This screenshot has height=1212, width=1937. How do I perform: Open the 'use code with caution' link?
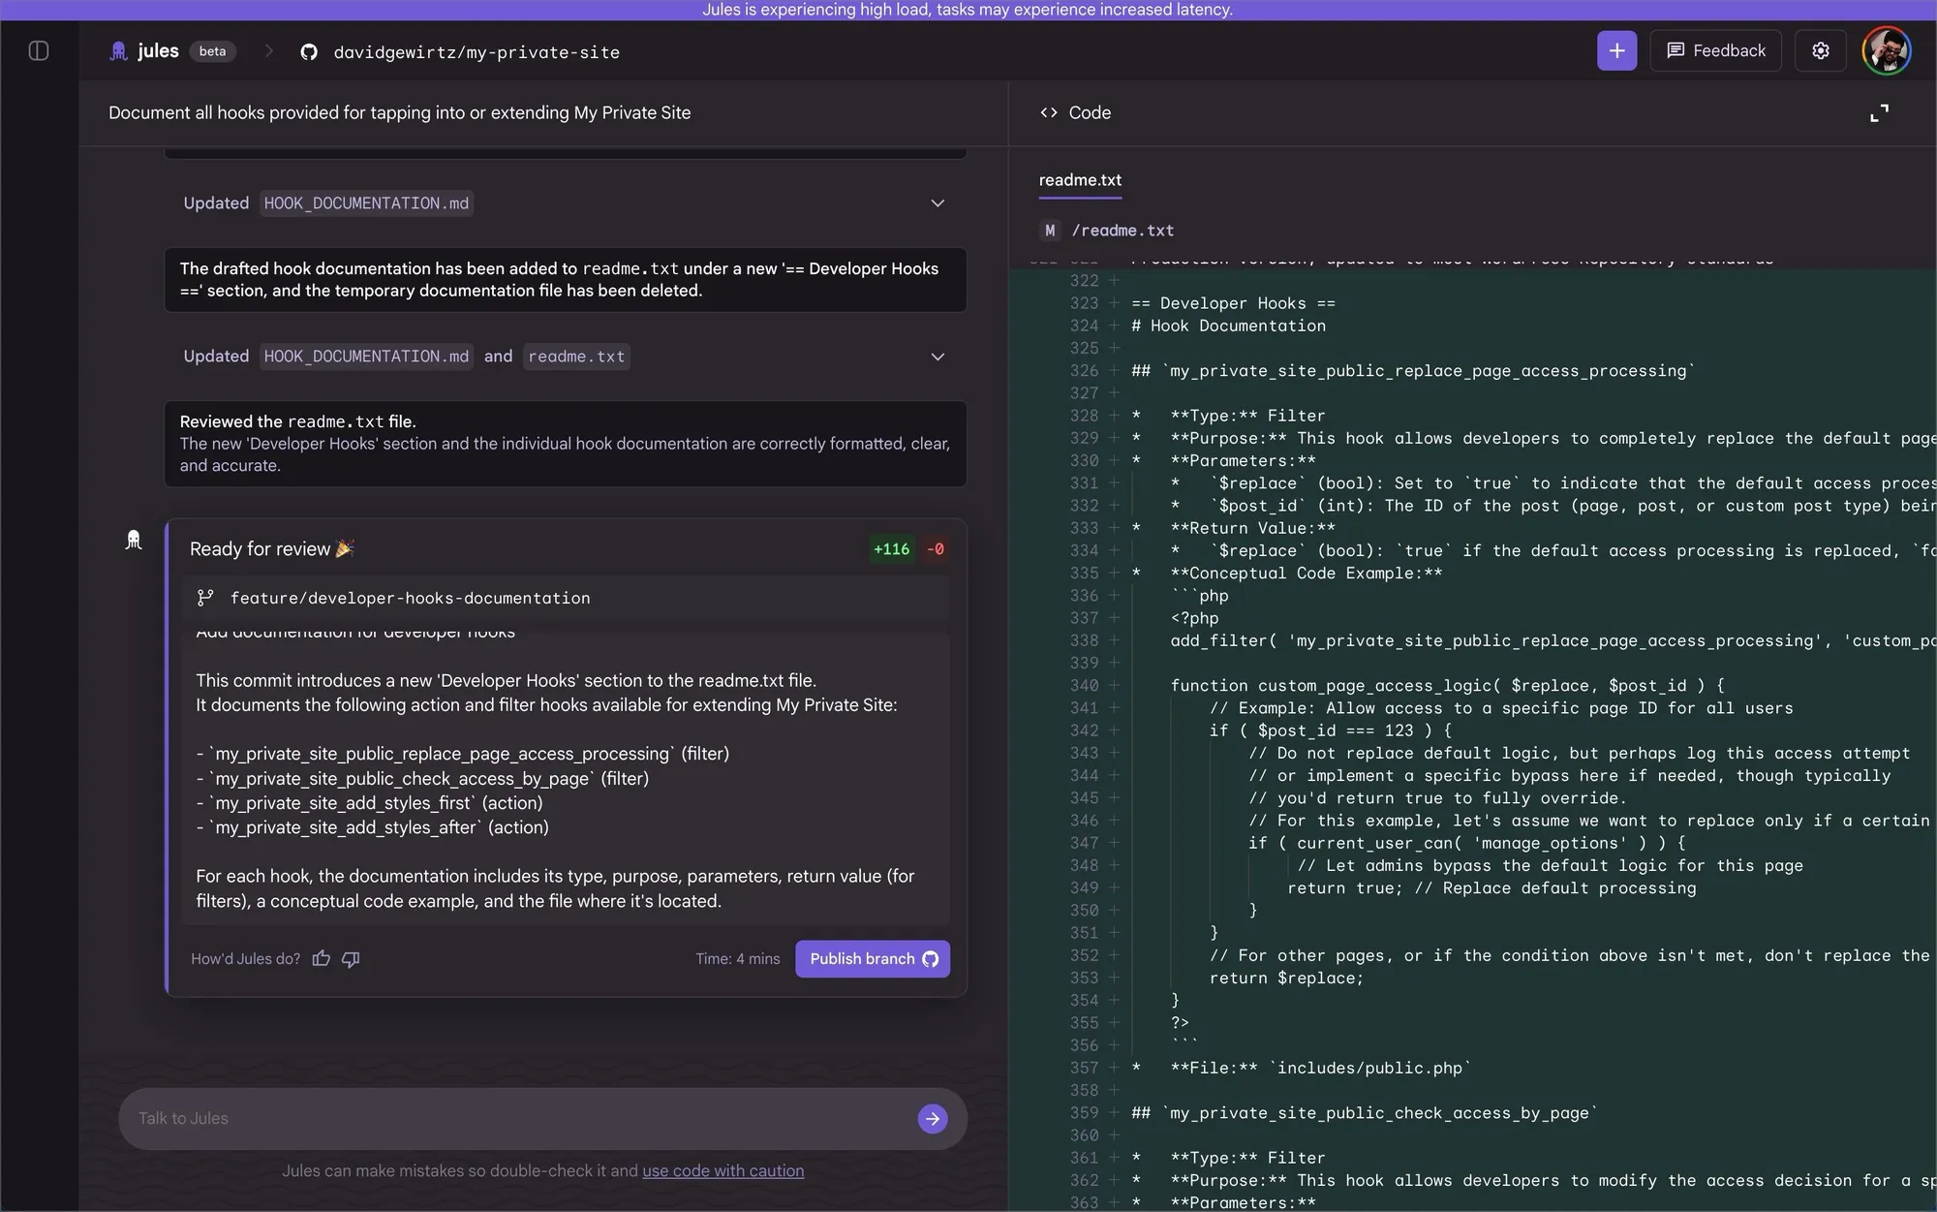click(x=723, y=1170)
